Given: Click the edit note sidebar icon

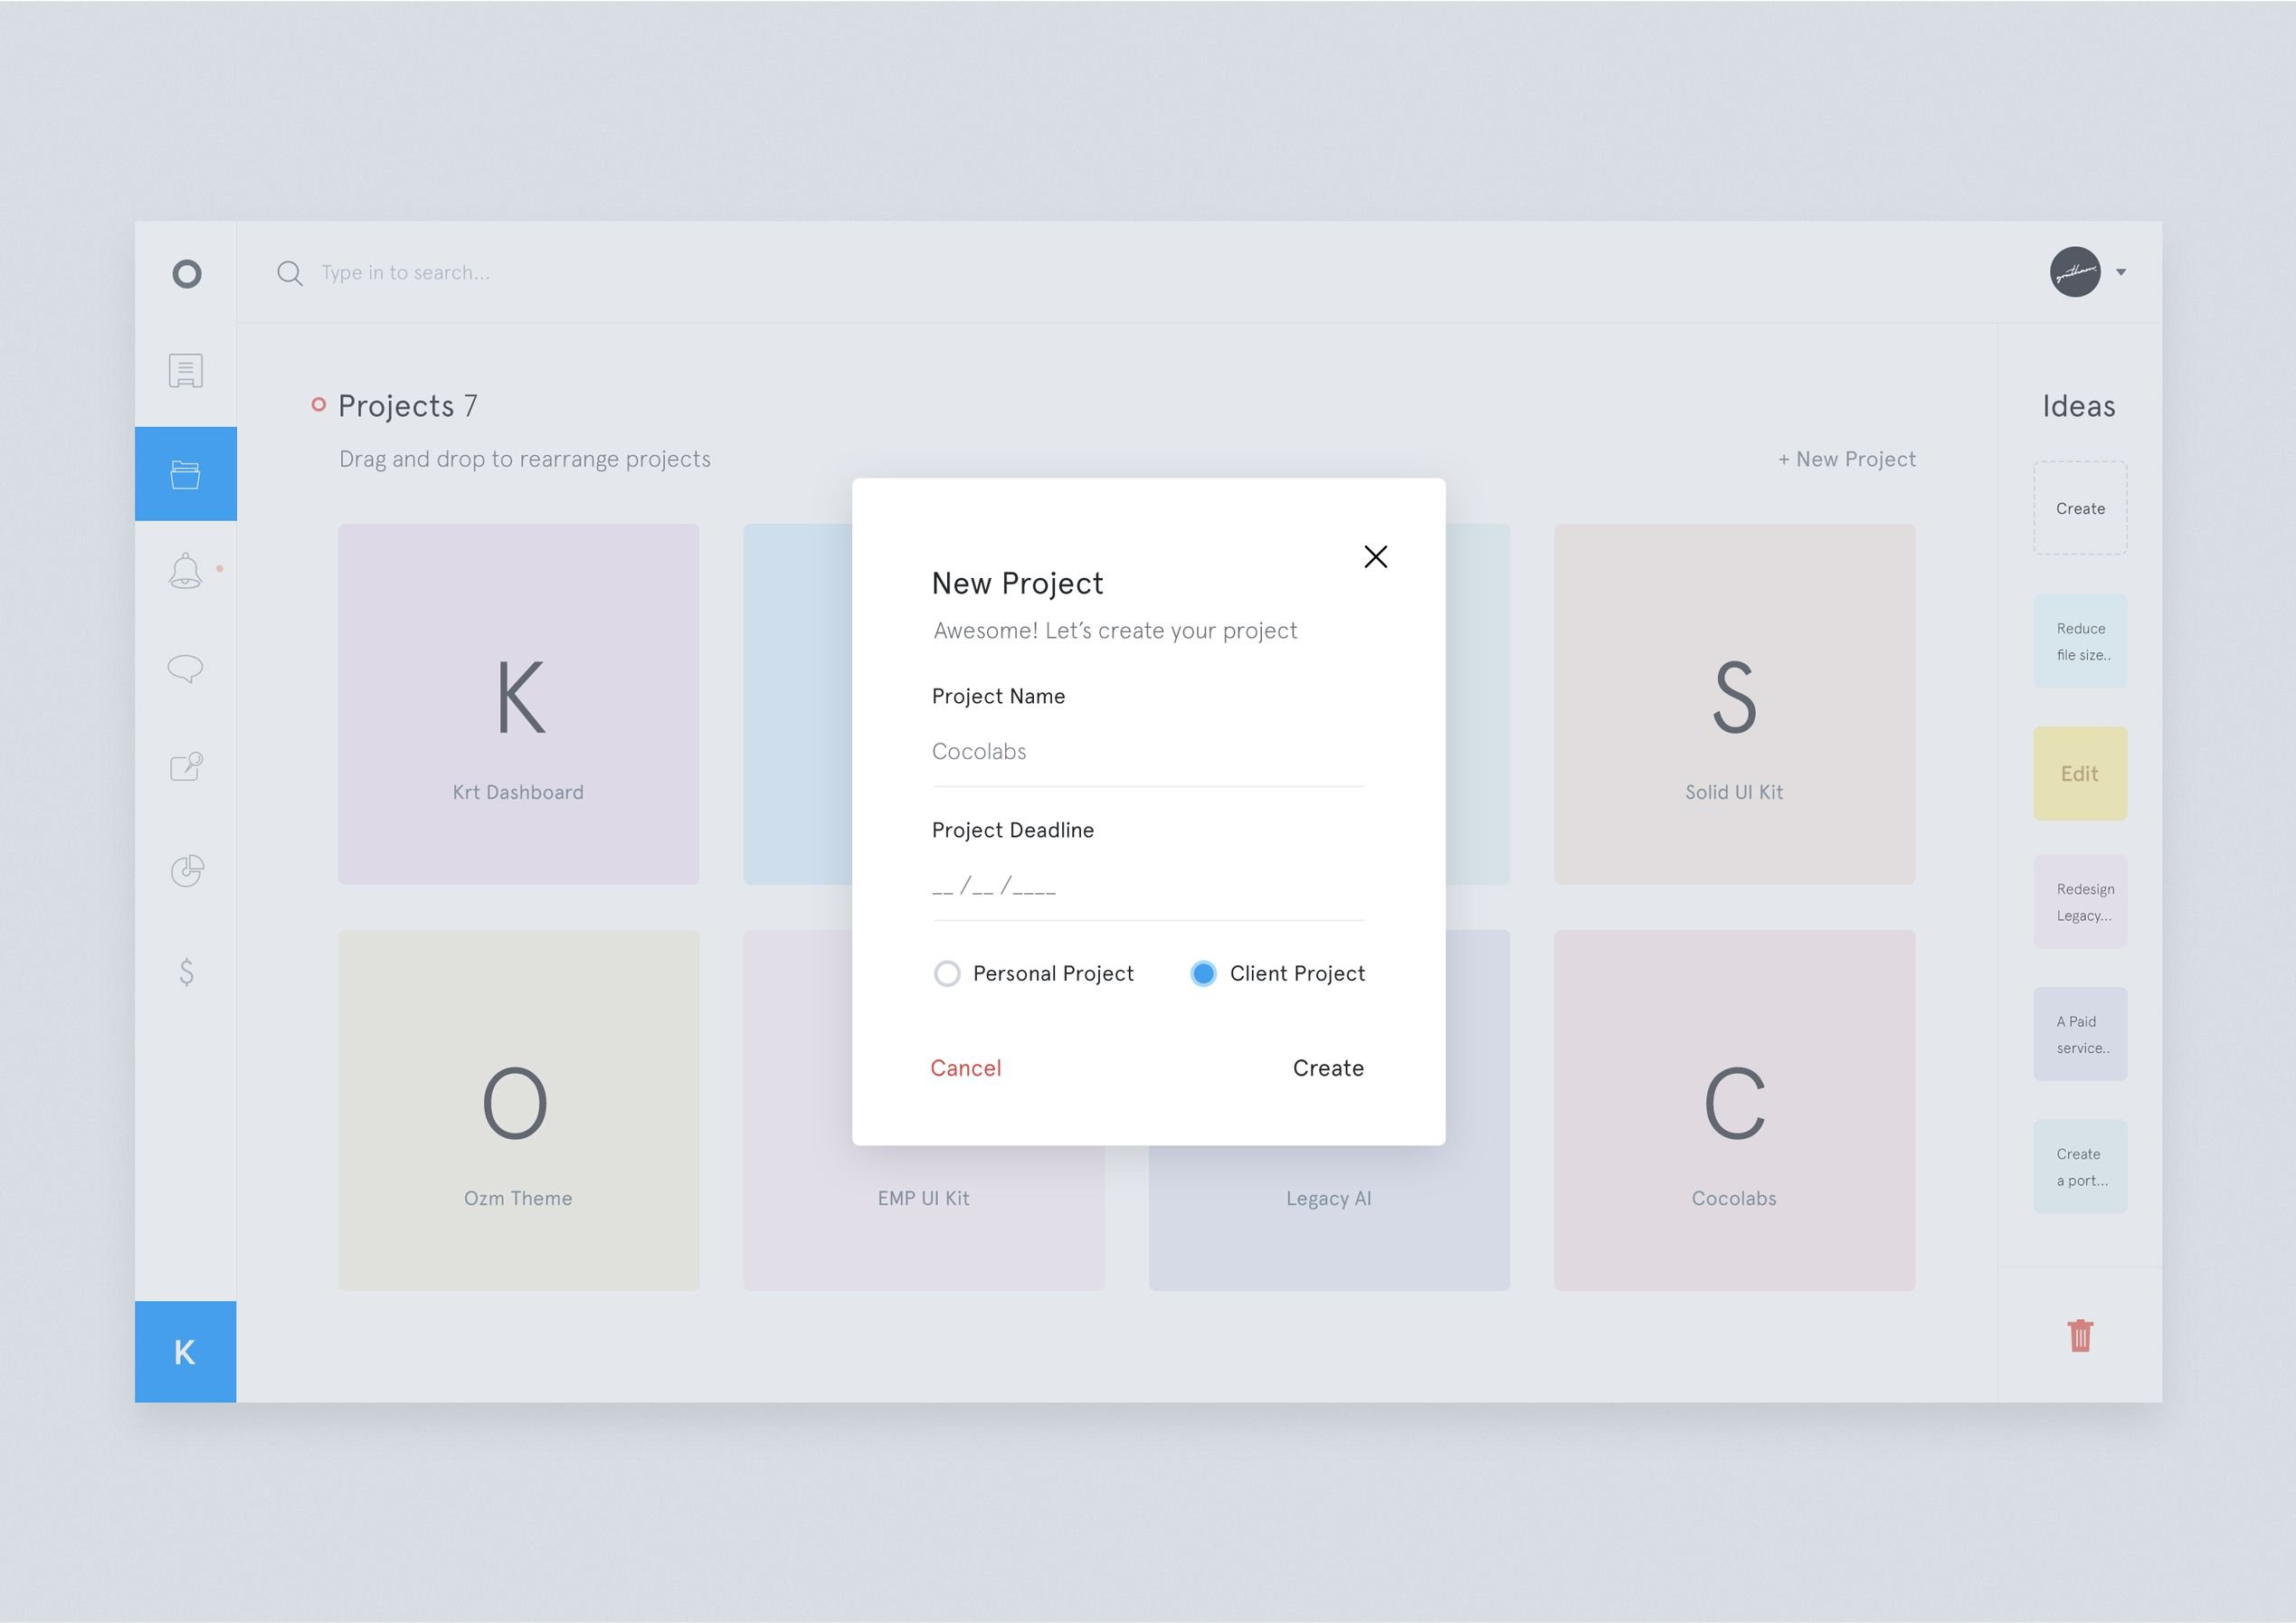Looking at the screenshot, I should [186, 767].
